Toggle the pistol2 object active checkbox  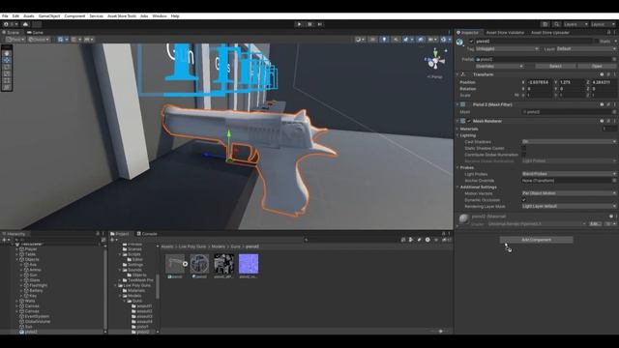pos(471,41)
